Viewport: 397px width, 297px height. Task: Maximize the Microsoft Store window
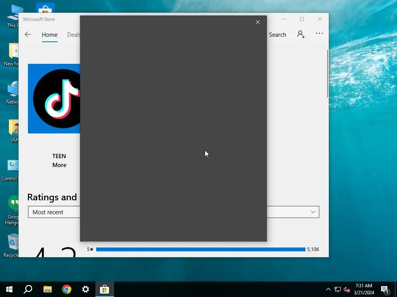click(x=302, y=19)
